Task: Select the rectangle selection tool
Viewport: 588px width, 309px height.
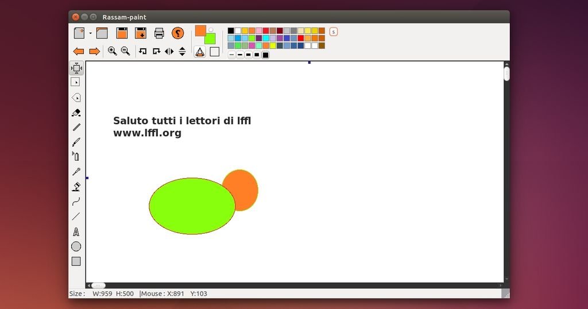Action: (75, 82)
